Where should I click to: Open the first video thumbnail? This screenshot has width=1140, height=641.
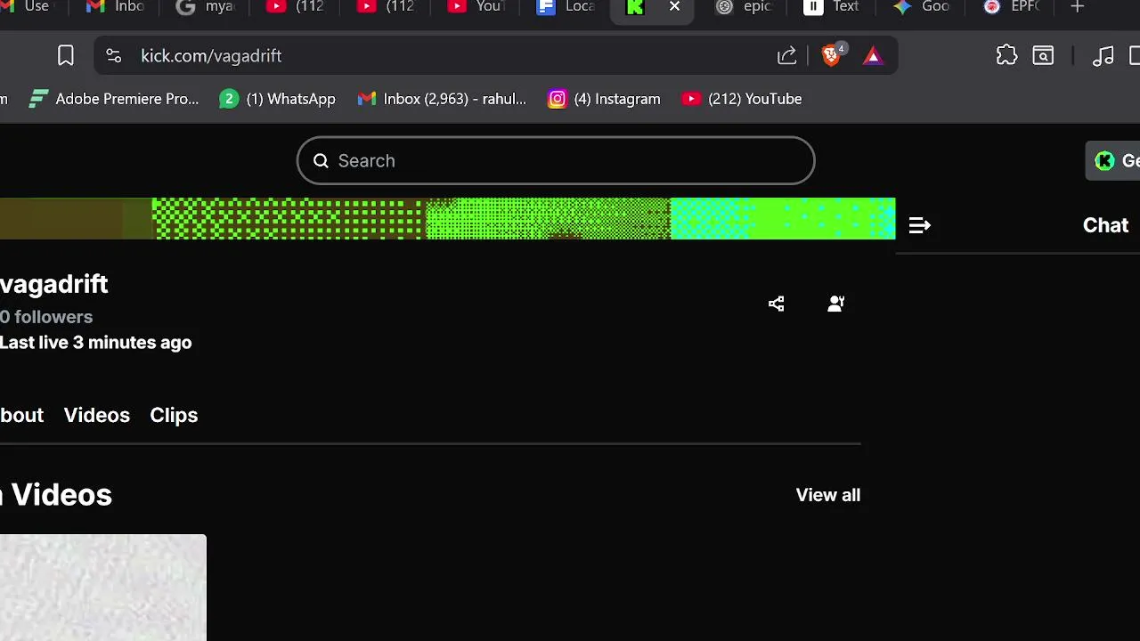[x=102, y=588]
